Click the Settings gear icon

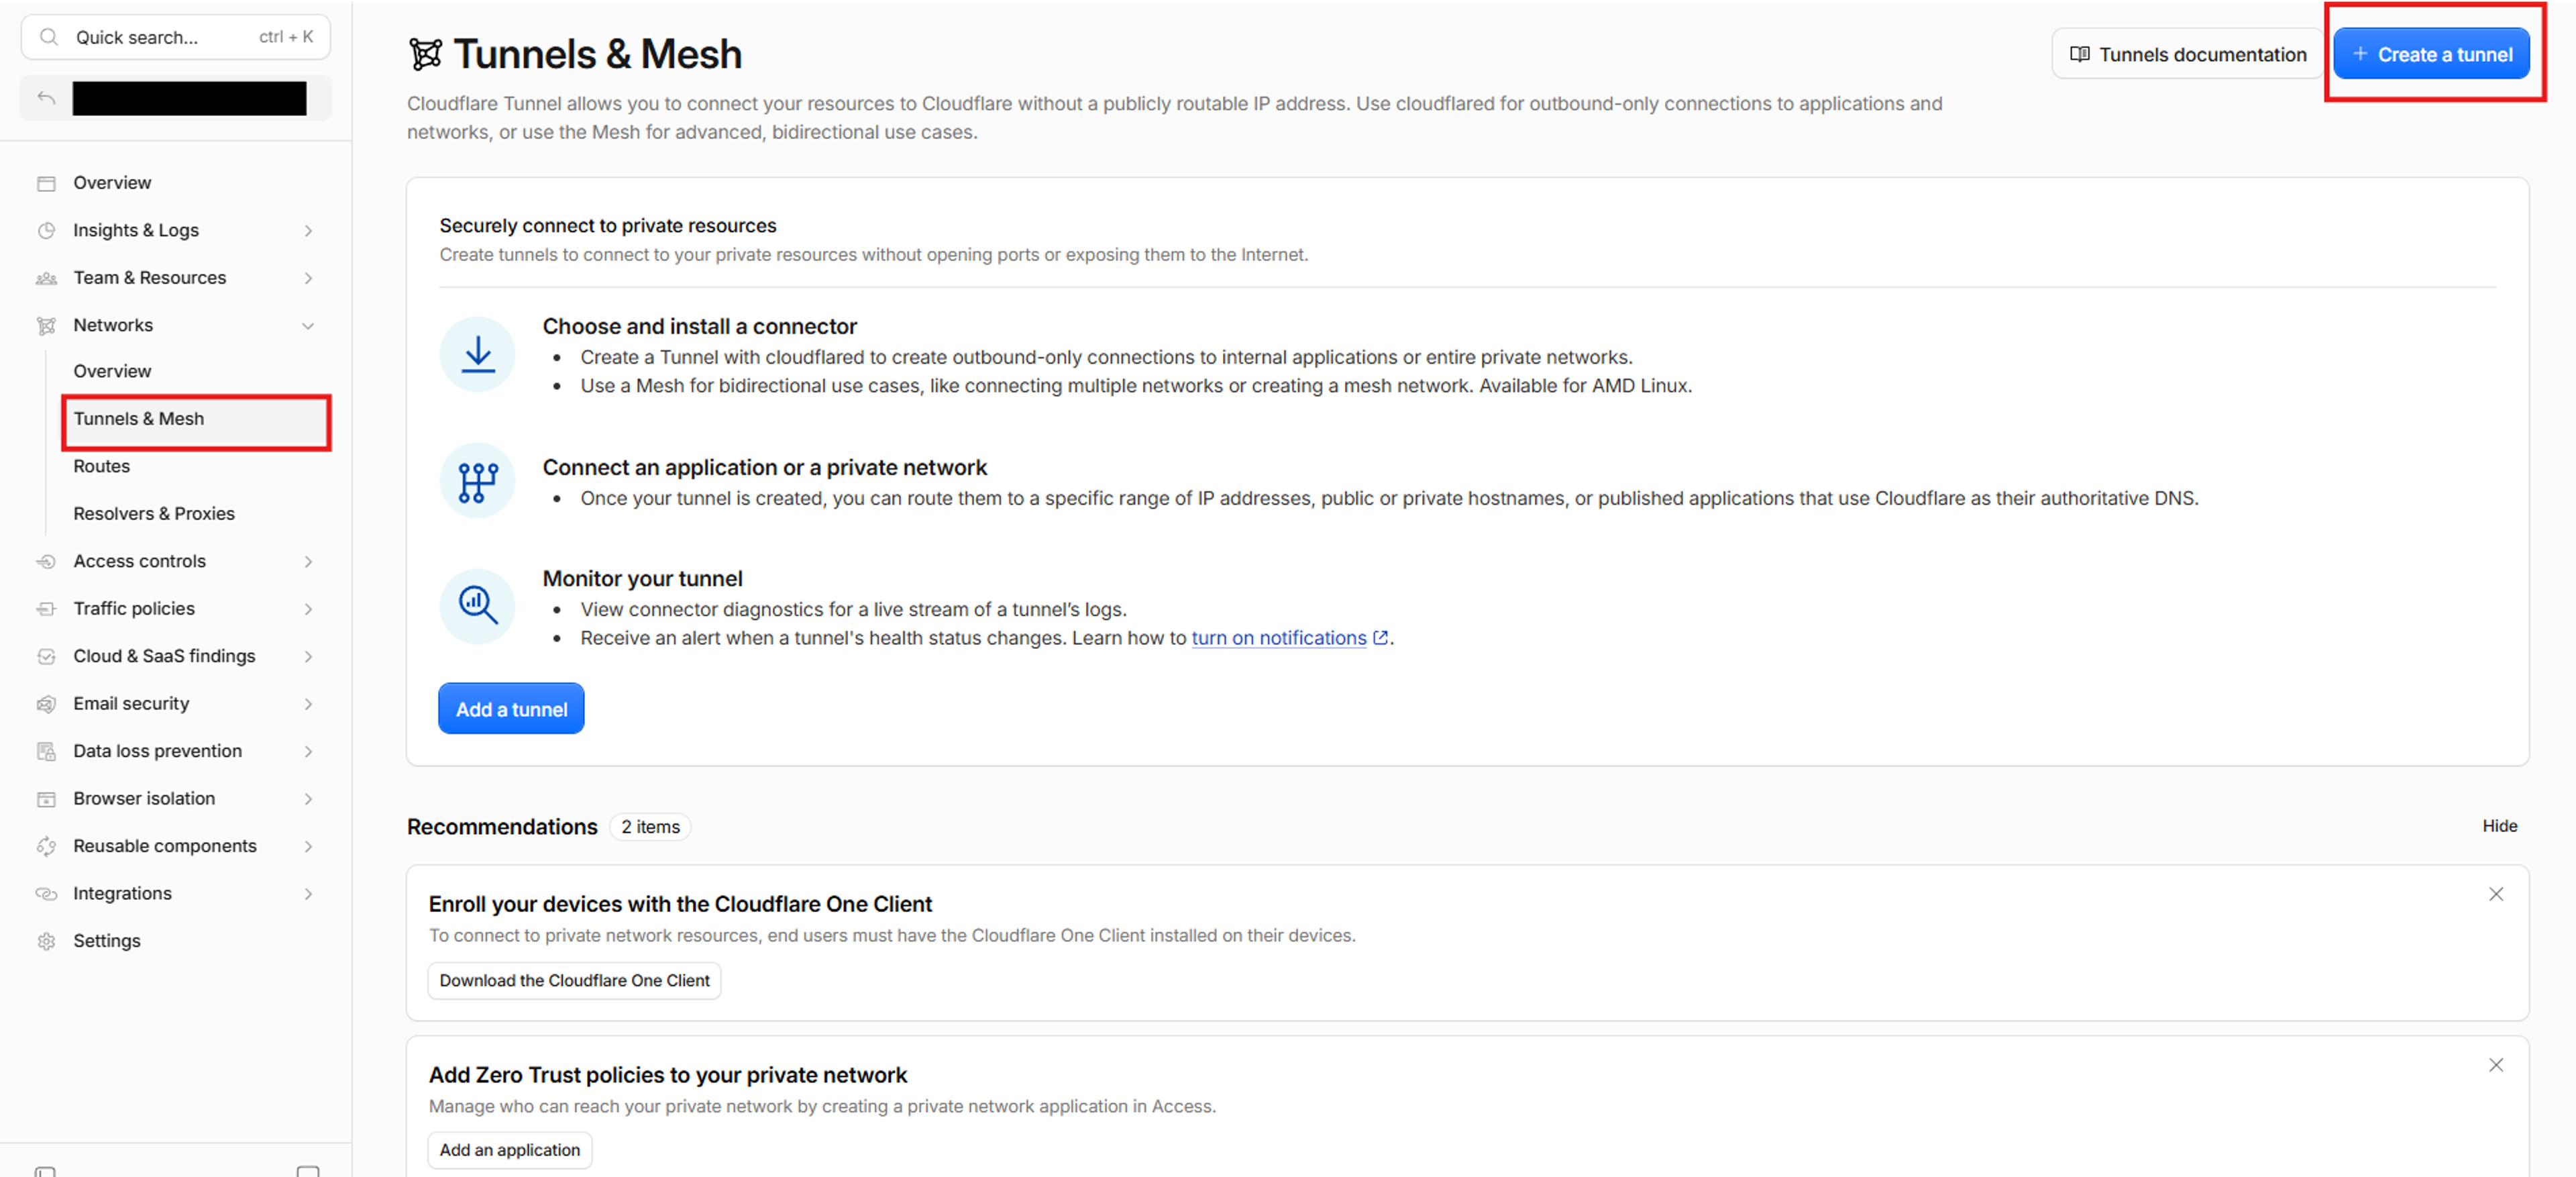pyautogui.click(x=46, y=941)
